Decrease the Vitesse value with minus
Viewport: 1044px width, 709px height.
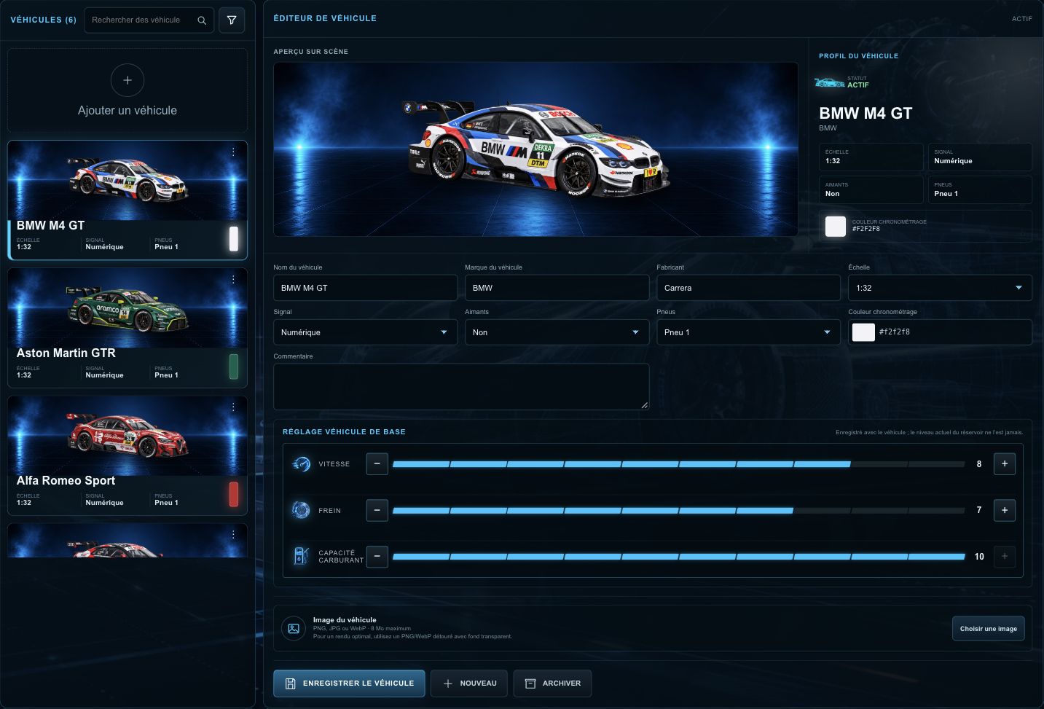tap(377, 463)
